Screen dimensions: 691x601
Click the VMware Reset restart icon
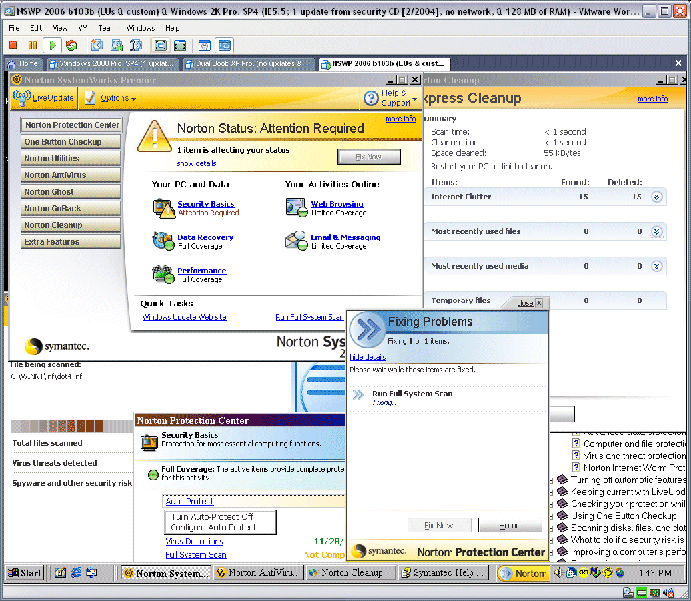71,45
